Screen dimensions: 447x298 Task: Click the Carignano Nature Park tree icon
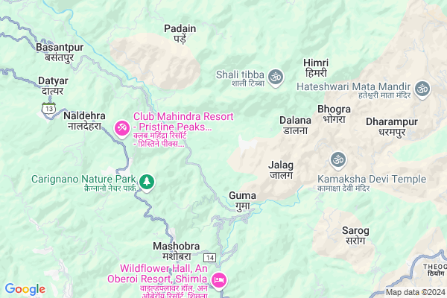(x=147, y=183)
